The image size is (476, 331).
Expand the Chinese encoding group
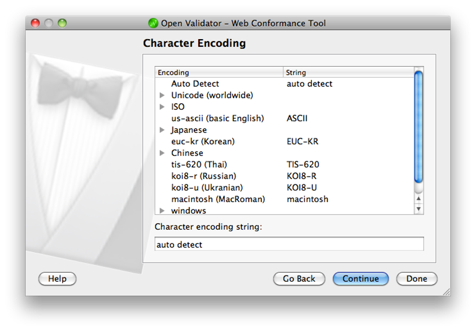162,153
